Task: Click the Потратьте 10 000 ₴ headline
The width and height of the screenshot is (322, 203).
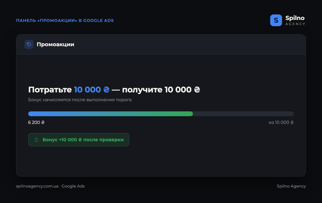Action: [x=114, y=90]
